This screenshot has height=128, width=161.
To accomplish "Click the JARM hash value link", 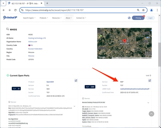I will (135, 89).
